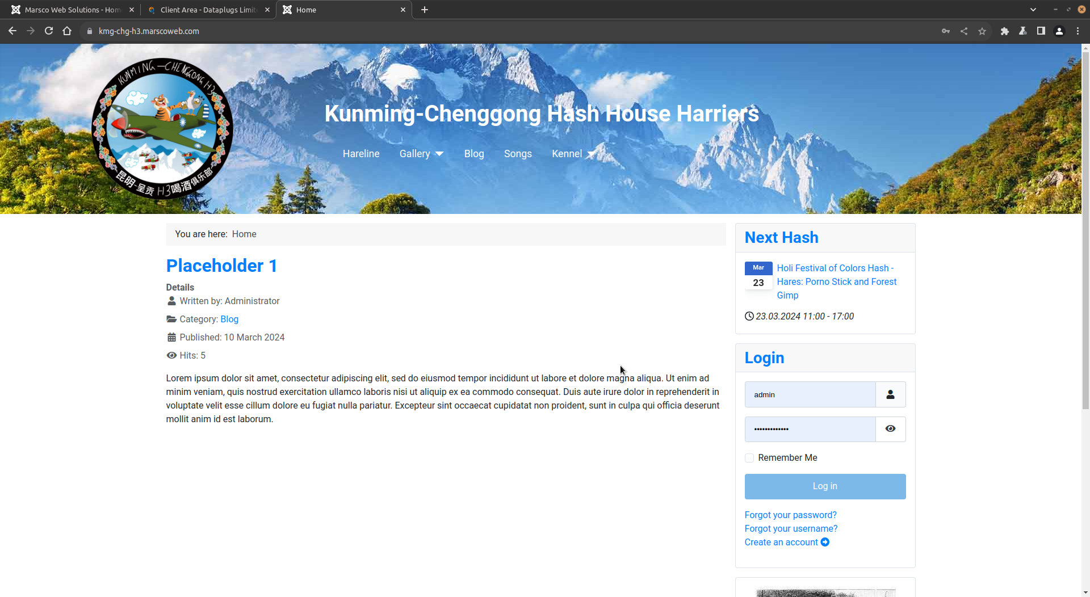Reload the current page
The image size is (1090, 597).
point(49,31)
